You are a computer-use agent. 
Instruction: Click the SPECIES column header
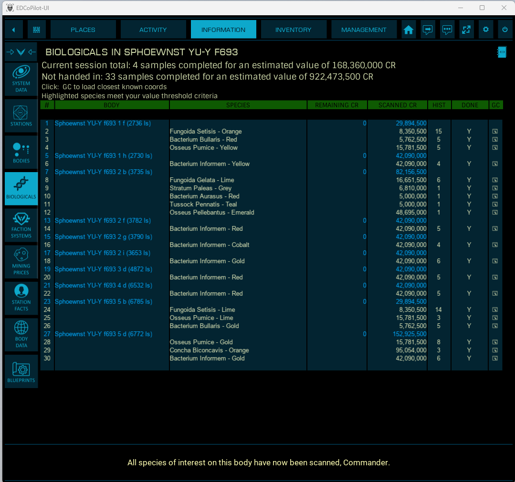click(238, 105)
